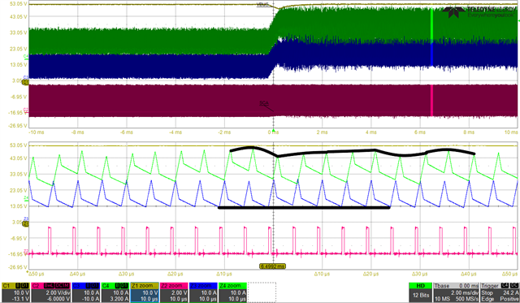520x303 pixels.
Task: Select the Z2 zoom descriptor box
Action: tap(174, 292)
